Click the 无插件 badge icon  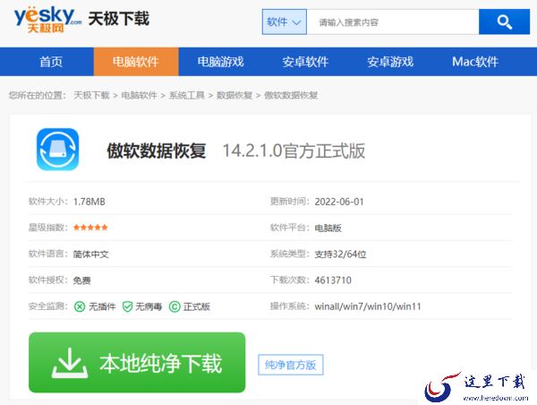[80, 306]
